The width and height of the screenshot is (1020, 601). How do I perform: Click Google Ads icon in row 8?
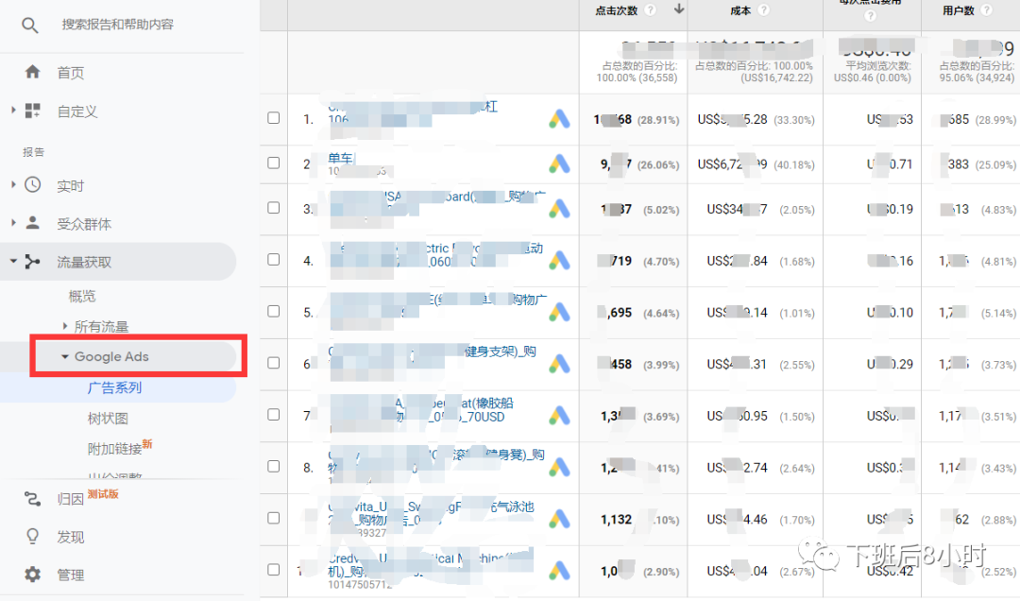(x=559, y=467)
